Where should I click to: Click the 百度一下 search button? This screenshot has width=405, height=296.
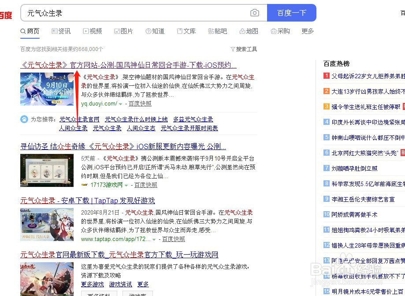292,13
